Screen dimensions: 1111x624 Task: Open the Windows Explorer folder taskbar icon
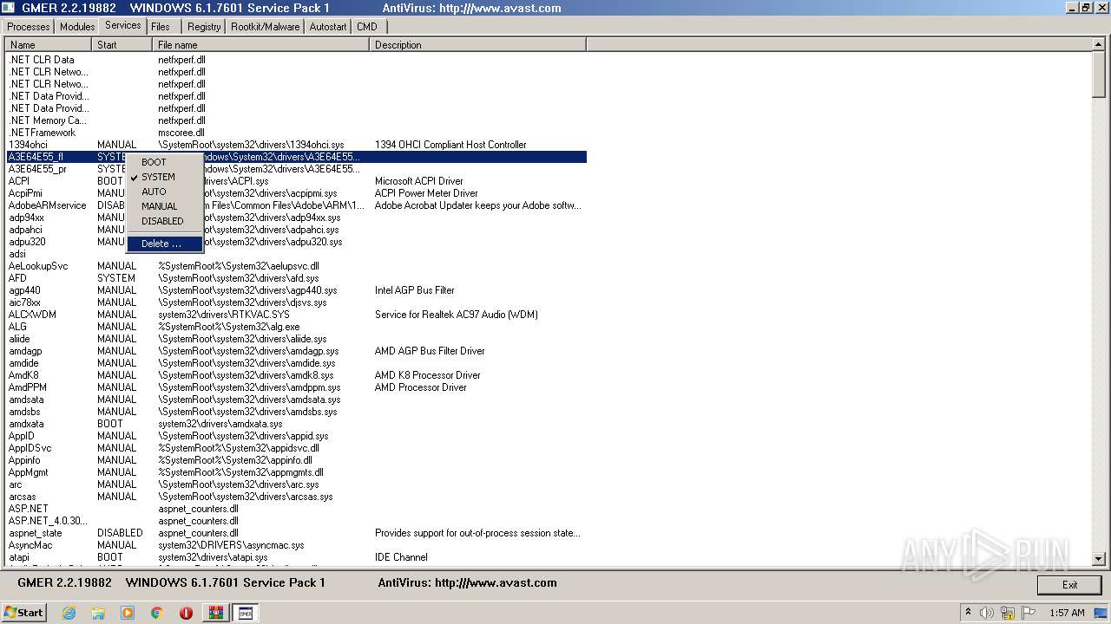98,613
